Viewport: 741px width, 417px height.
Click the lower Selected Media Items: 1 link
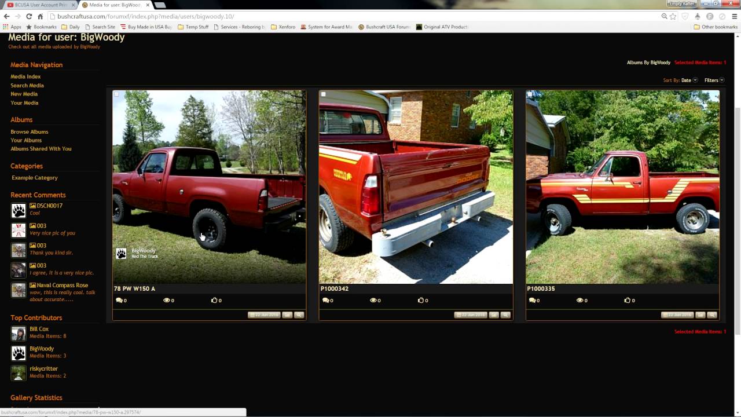coord(700,331)
